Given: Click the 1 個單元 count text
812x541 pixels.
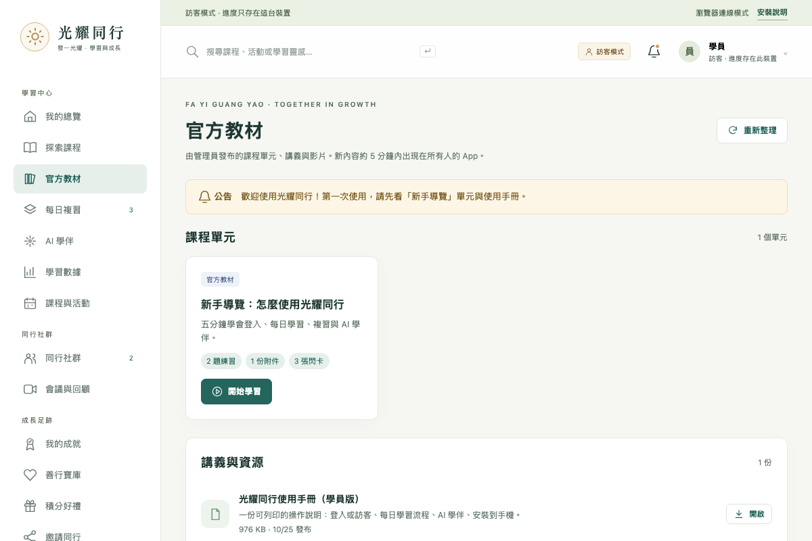Looking at the screenshot, I should coord(772,237).
